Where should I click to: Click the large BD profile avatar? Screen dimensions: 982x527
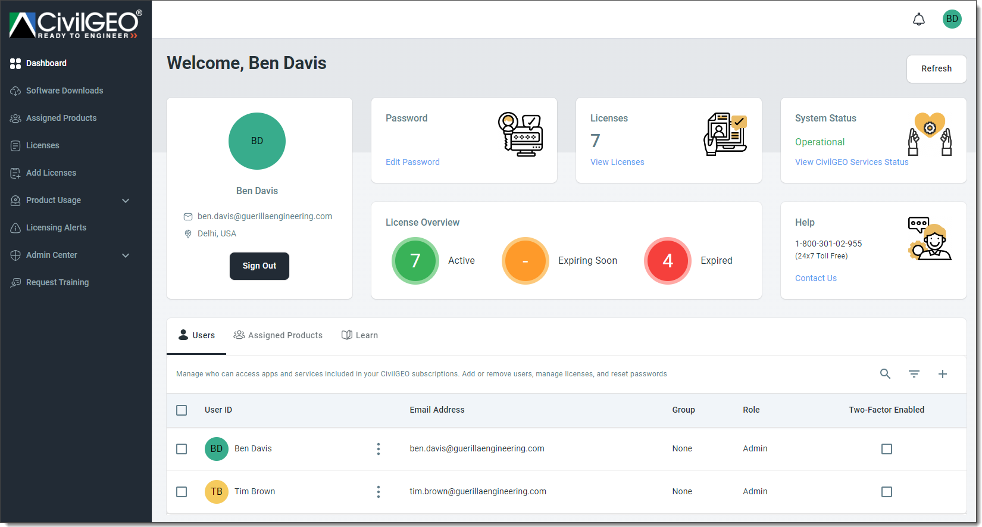(257, 141)
